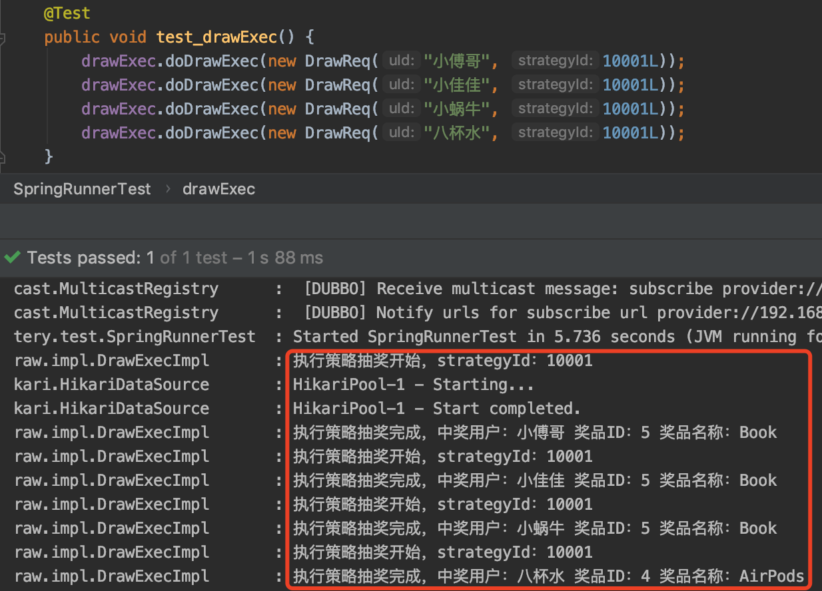Select drawExec in the breadcrumb bar
The width and height of the screenshot is (822, 591).
coord(218,189)
